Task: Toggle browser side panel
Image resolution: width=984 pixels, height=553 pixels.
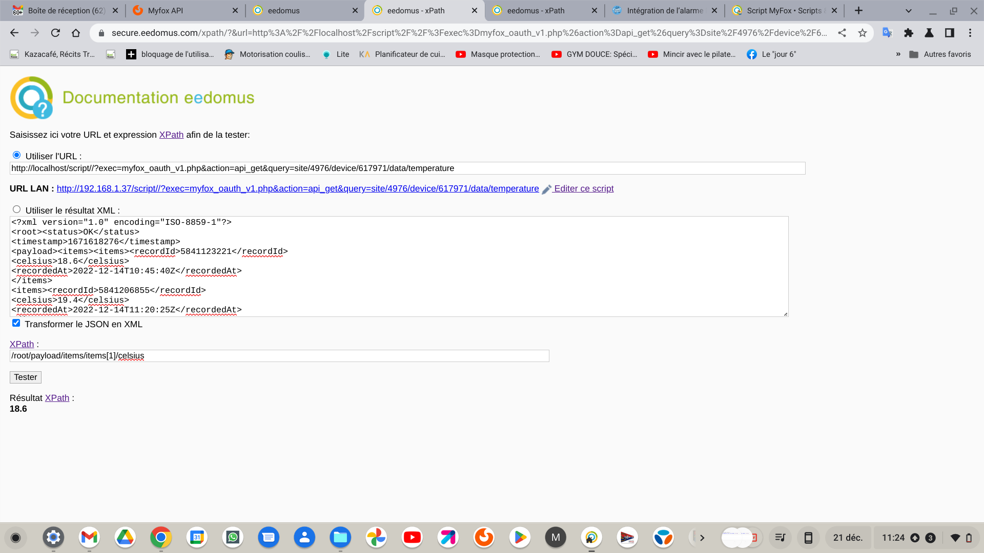Action: tap(950, 33)
